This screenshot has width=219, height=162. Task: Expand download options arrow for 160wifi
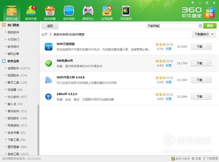210,96
